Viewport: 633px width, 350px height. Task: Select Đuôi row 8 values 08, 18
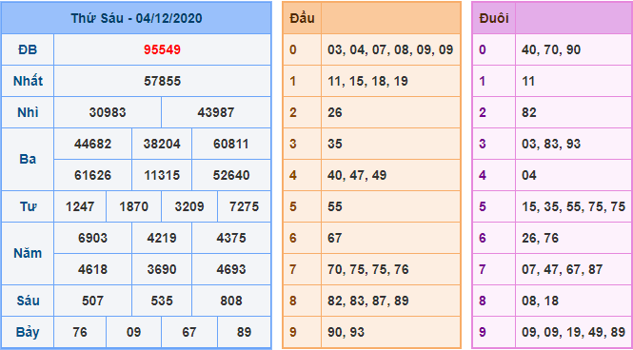[x=540, y=301]
